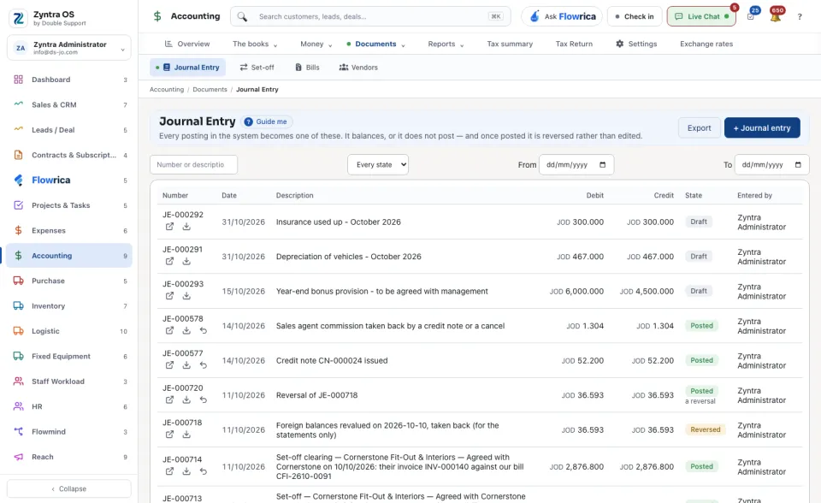Follow the Accounting breadcrumb link
This screenshot has height=503, width=821.
click(x=167, y=90)
